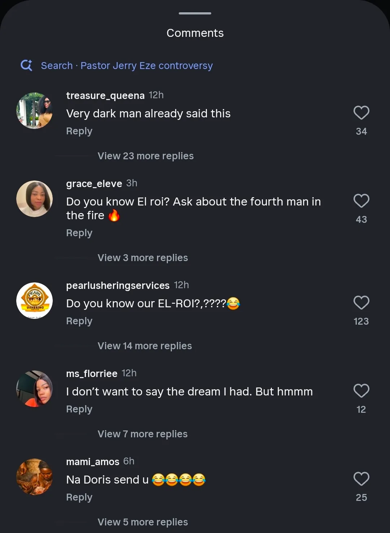Reply to pearlusheringservices' comment
Image resolution: width=390 pixels, height=533 pixels.
click(x=79, y=321)
